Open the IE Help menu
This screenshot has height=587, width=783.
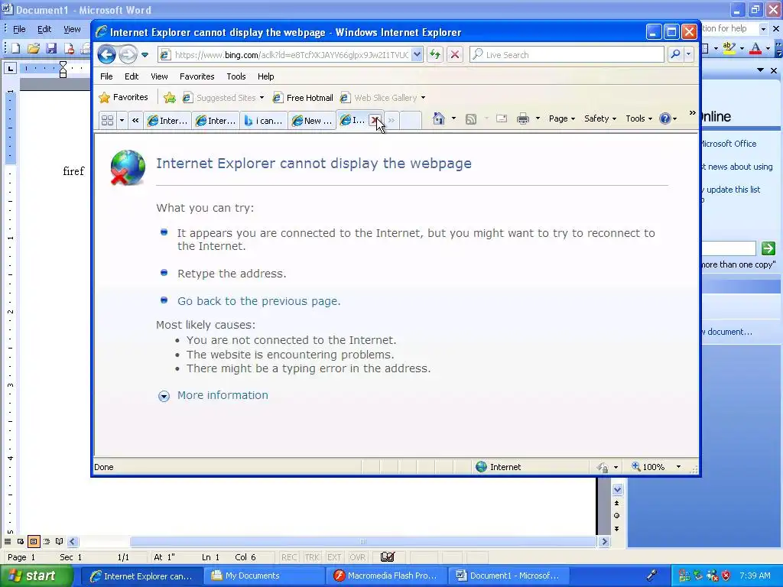[x=265, y=76]
